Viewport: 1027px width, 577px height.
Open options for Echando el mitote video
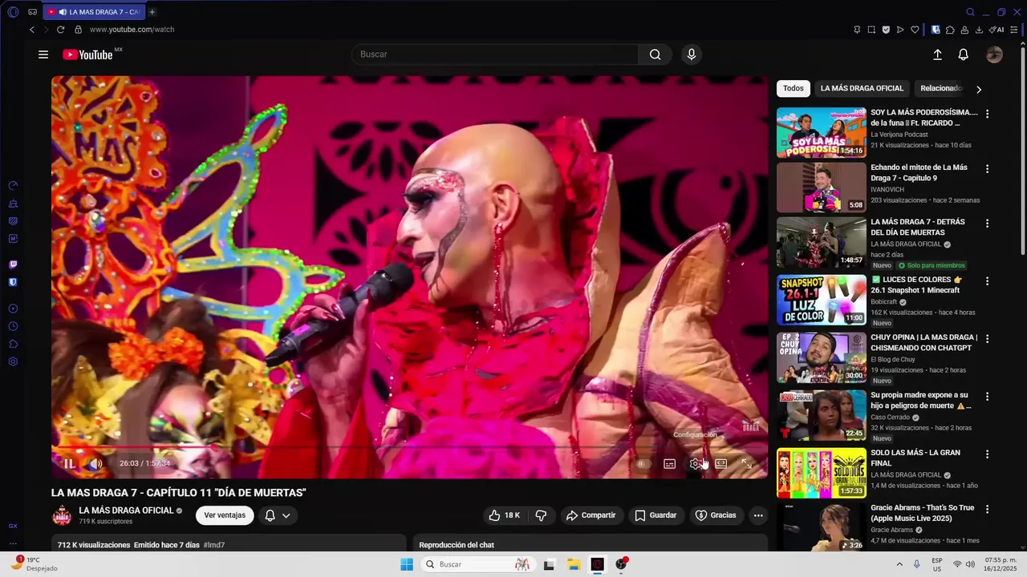pyautogui.click(x=987, y=169)
